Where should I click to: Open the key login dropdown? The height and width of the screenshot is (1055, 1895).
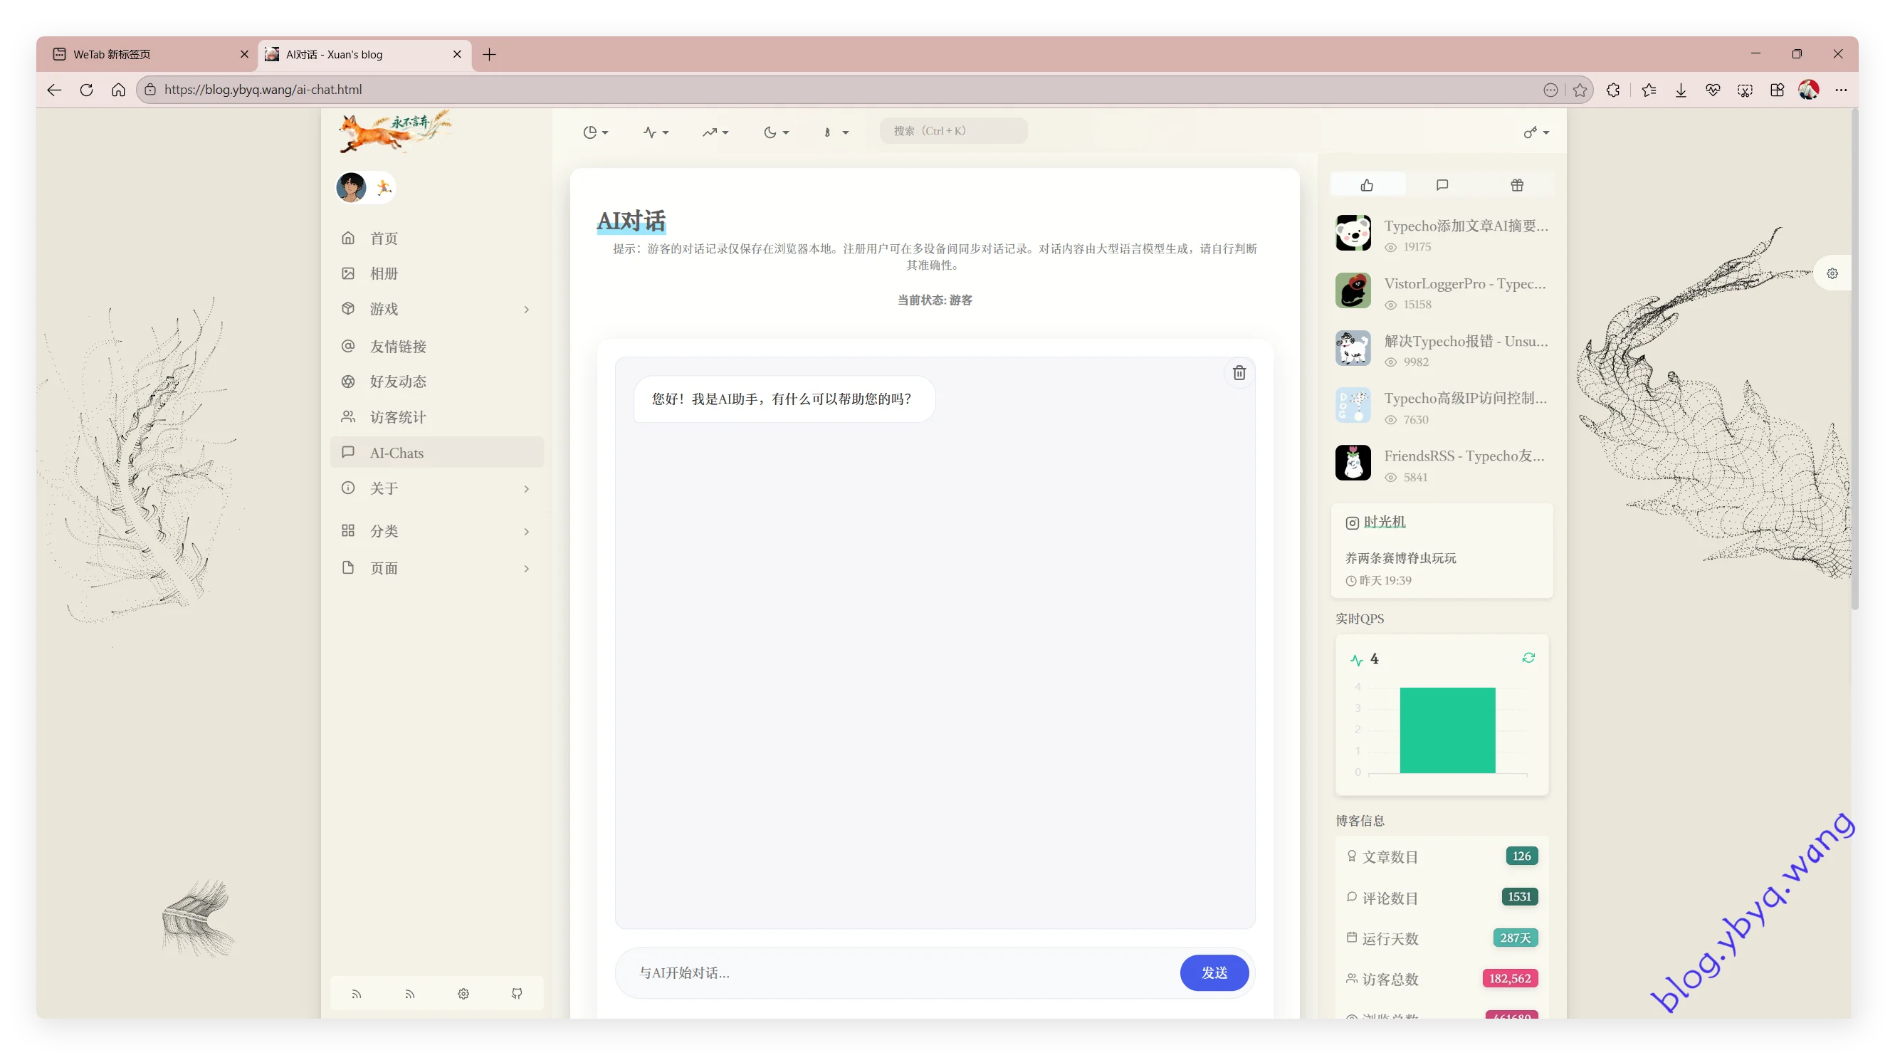tap(1536, 132)
